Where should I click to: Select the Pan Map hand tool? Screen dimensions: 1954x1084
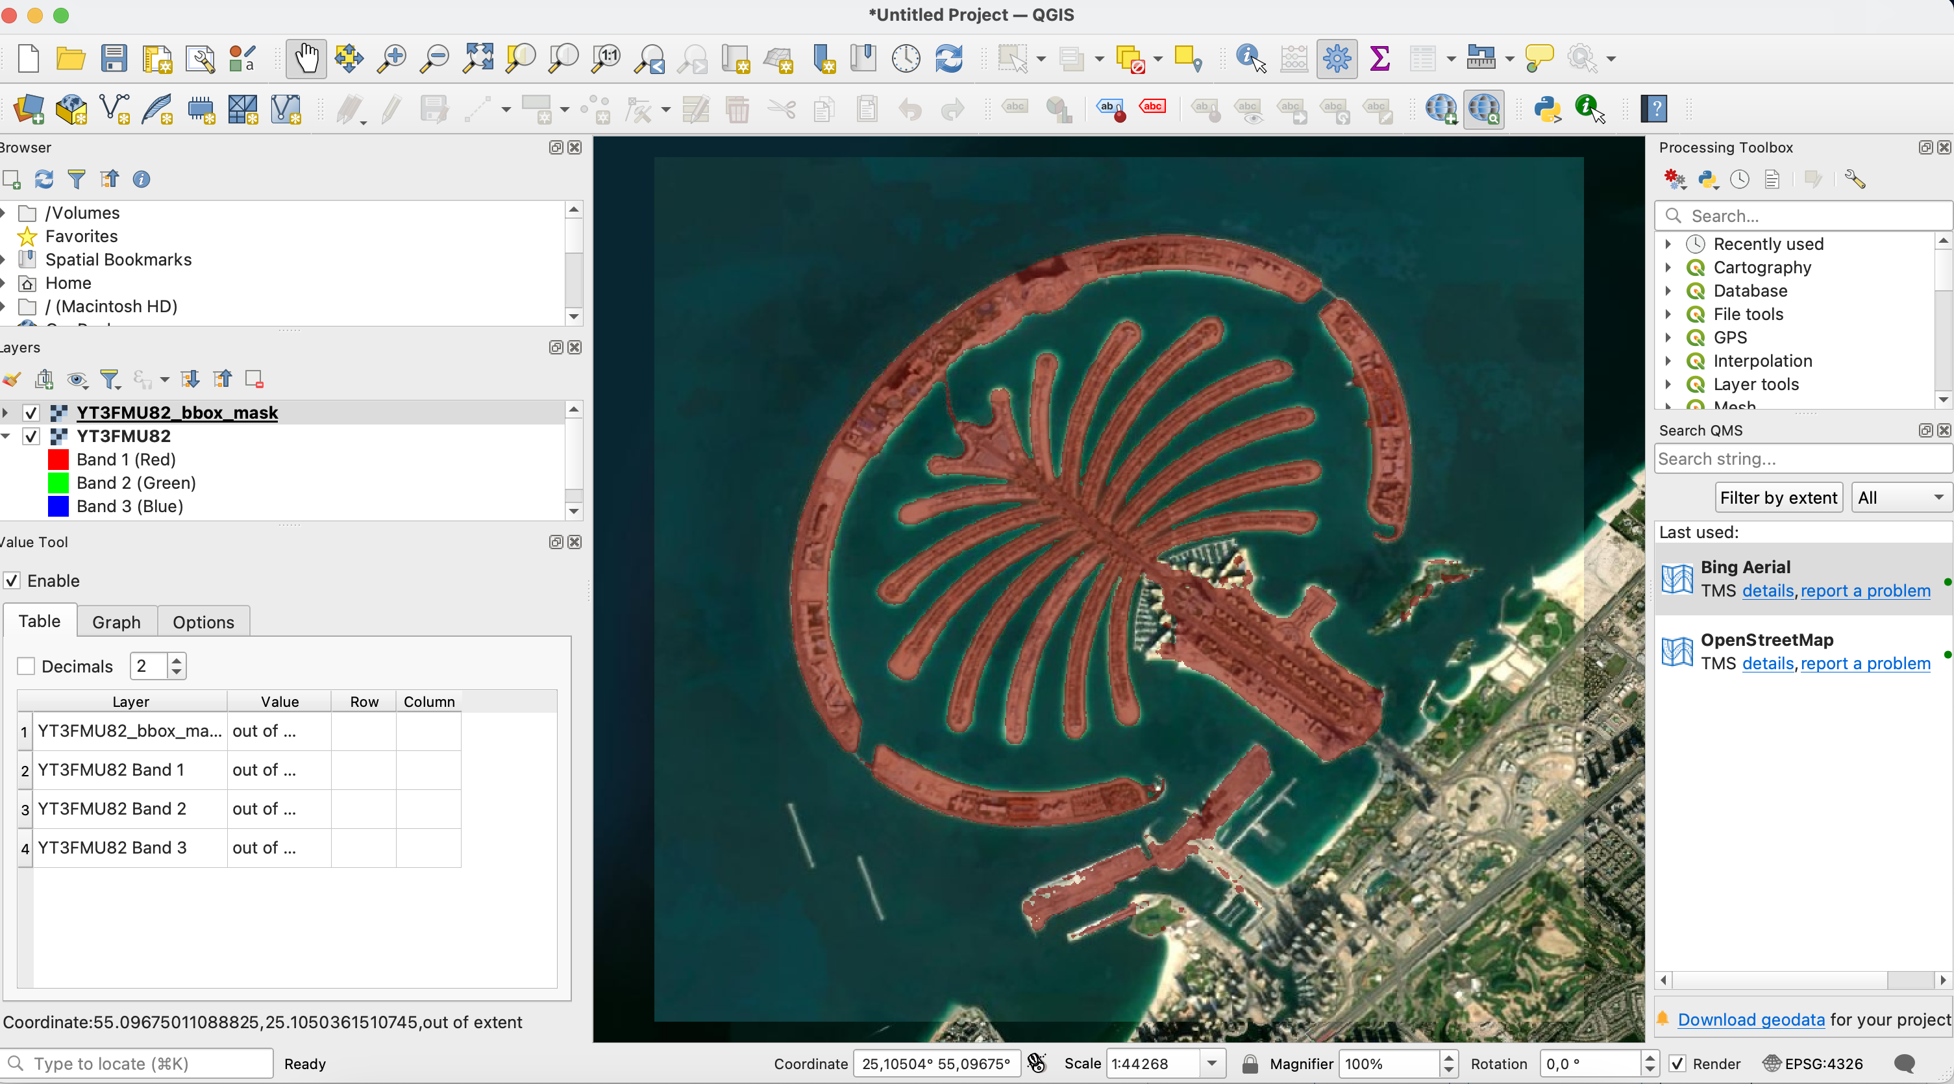[x=306, y=58]
